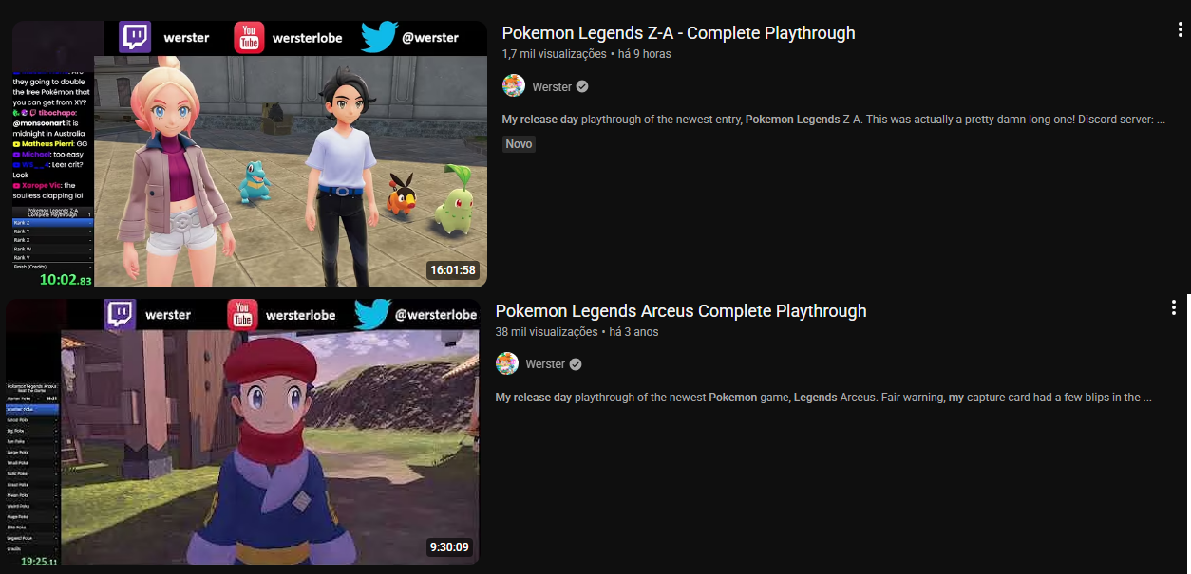Click the verified badge beside Werster on the Arceus video
Image resolution: width=1191 pixels, height=574 pixels.
pyautogui.click(x=576, y=364)
